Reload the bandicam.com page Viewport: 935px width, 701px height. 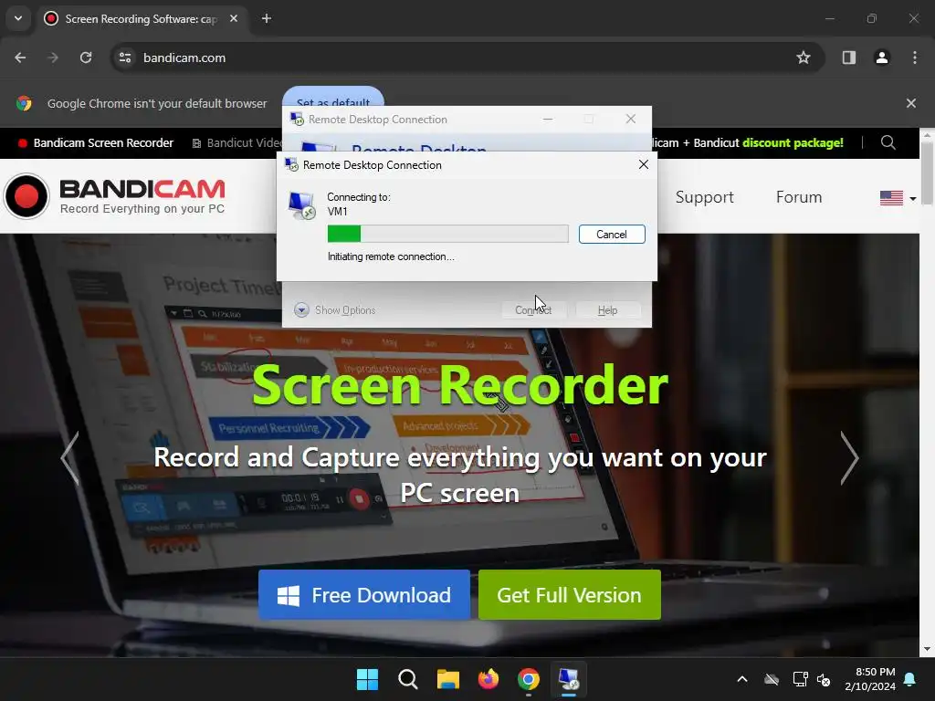click(x=86, y=58)
